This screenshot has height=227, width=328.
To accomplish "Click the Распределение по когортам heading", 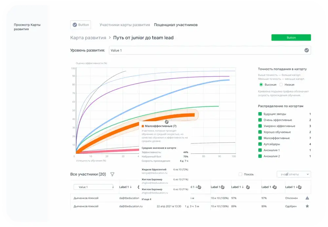I will [x=280, y=106].
